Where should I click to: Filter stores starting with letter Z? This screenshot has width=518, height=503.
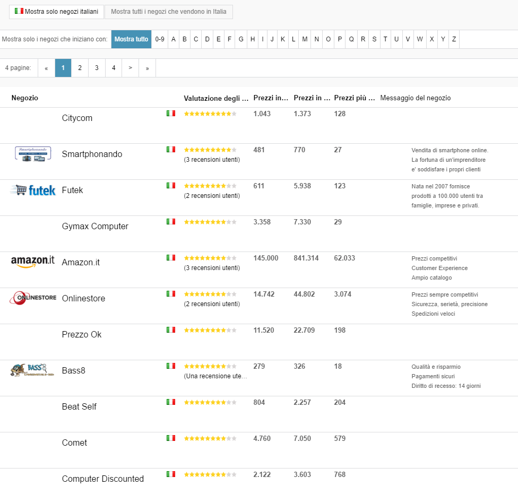point(454,39)
